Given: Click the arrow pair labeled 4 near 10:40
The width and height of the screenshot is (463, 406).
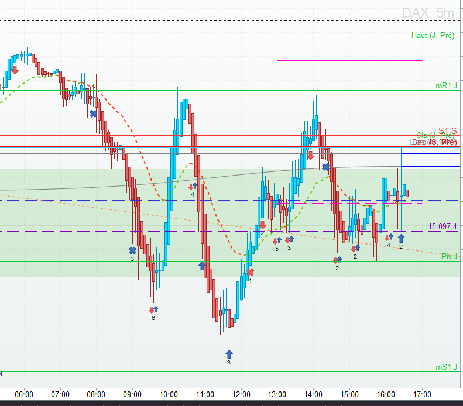Looking at the screenshot, I should 193,186.
